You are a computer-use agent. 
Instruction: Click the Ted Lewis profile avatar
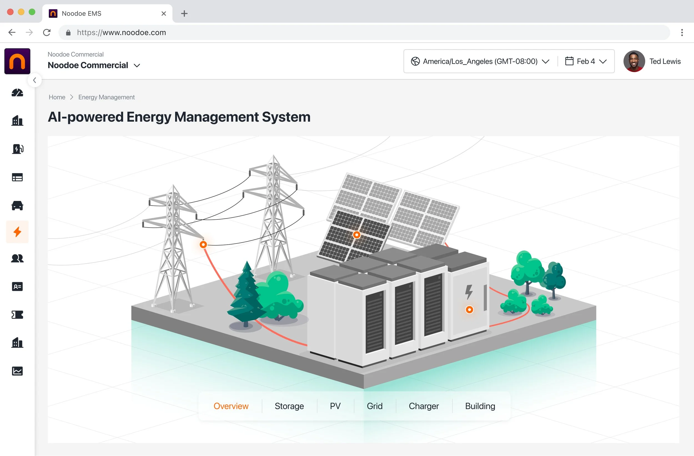634,61
